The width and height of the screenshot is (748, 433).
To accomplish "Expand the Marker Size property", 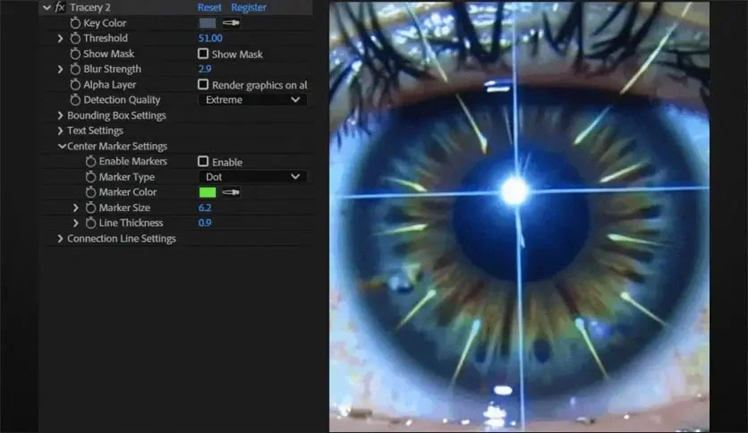I will 76,208.
